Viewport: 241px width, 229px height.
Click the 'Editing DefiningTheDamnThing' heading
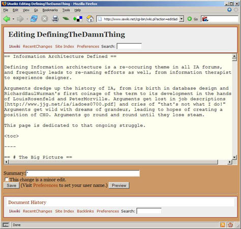pyautogui.click(x=67, y=35)
